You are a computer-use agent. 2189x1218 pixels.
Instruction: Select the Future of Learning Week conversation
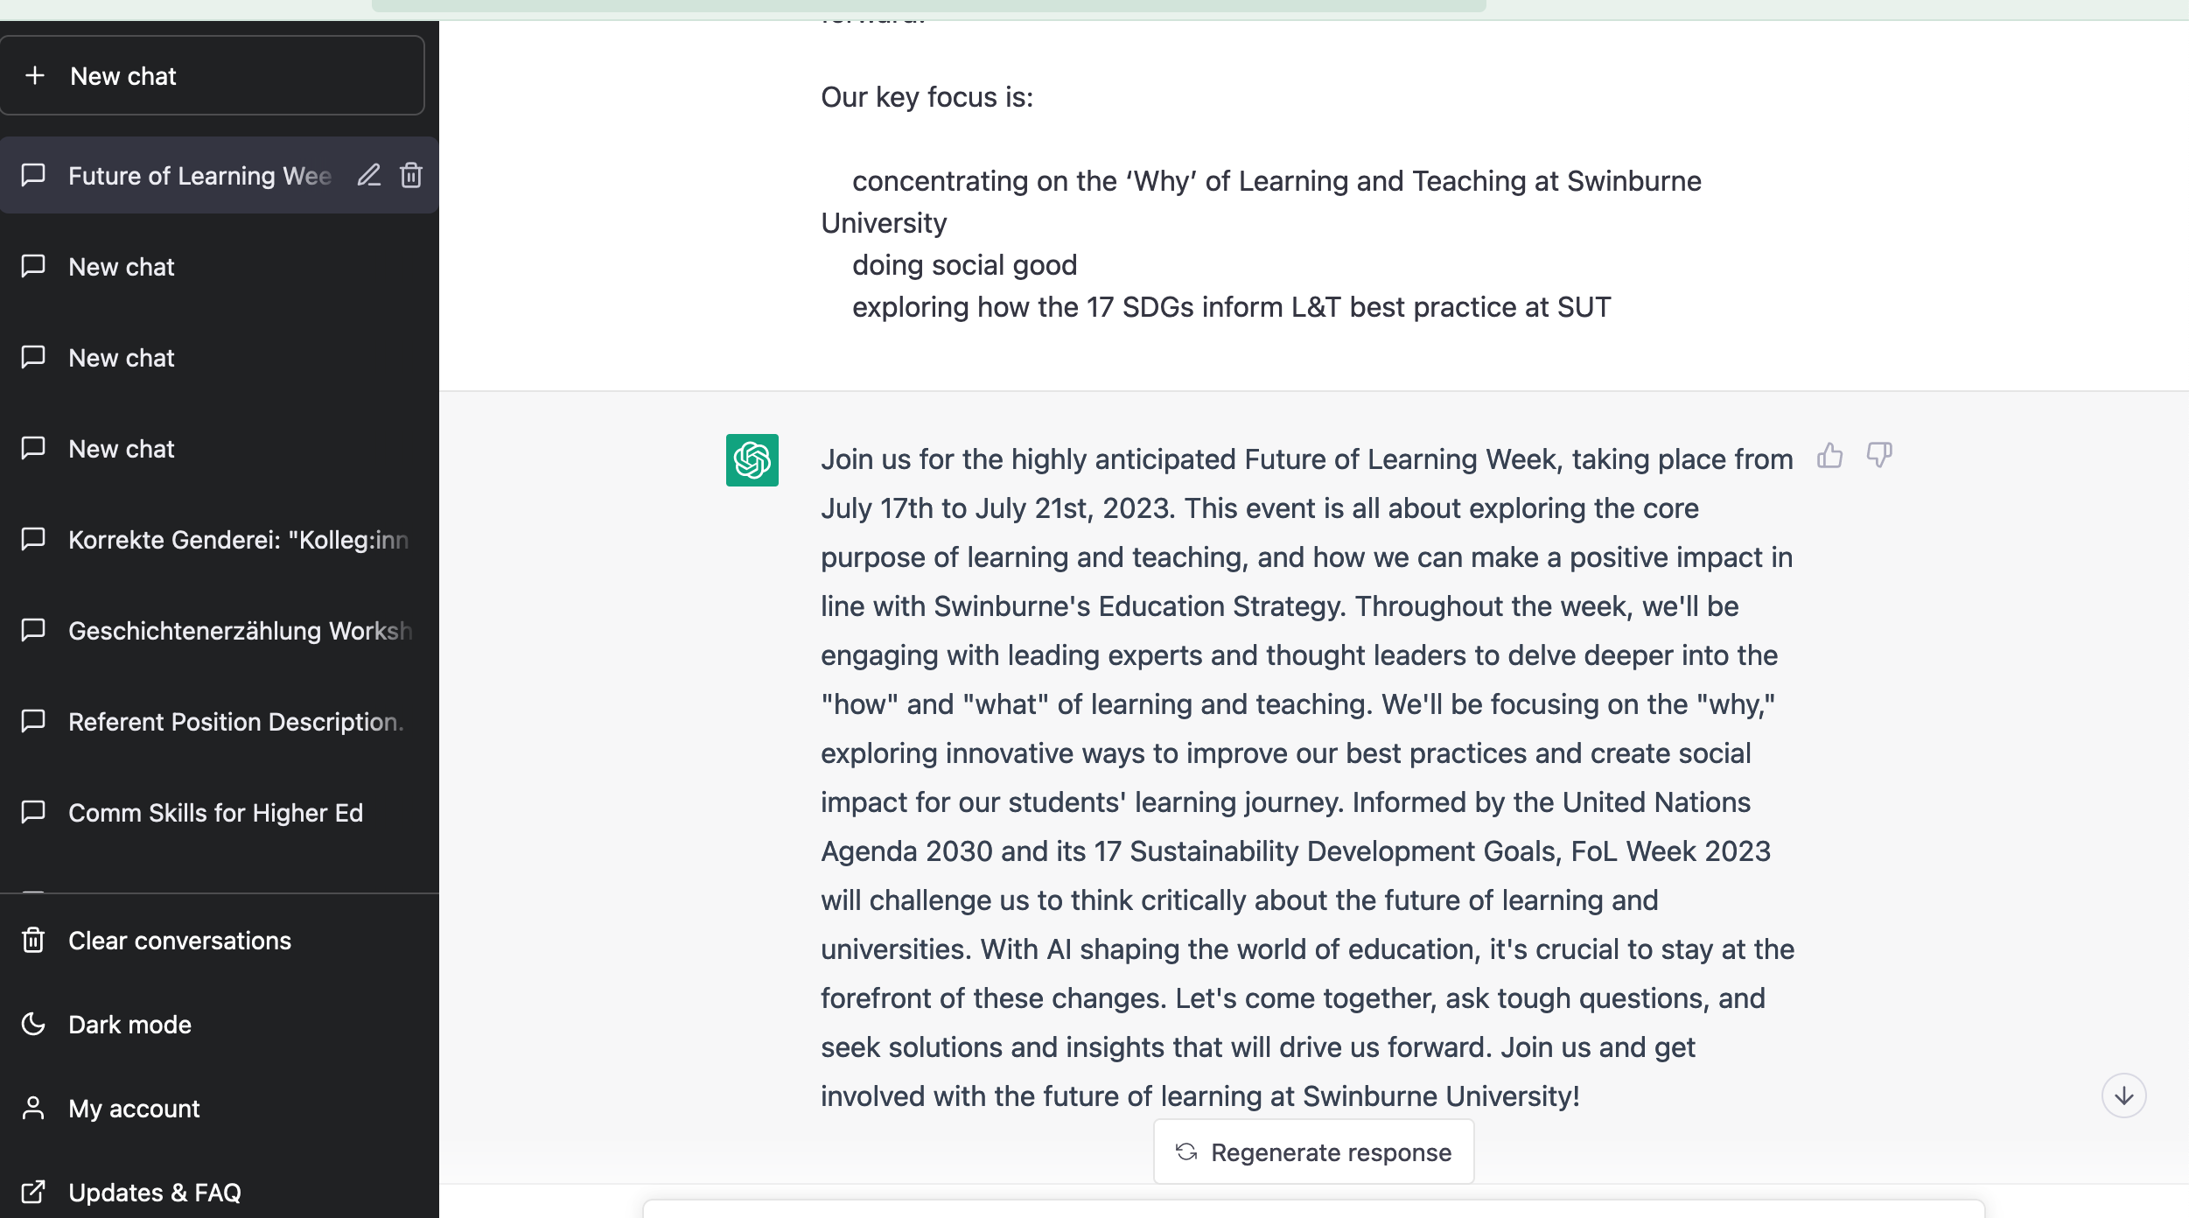coord(199,176)
